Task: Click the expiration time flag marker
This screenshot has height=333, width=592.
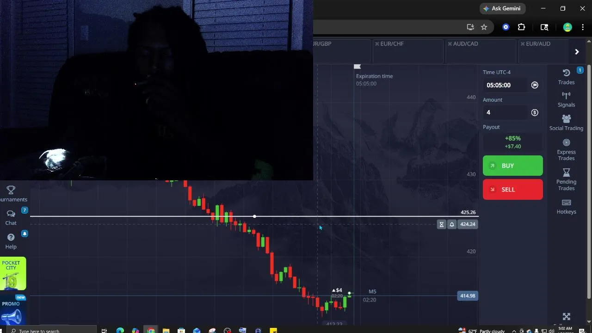Action: (357, 67)
